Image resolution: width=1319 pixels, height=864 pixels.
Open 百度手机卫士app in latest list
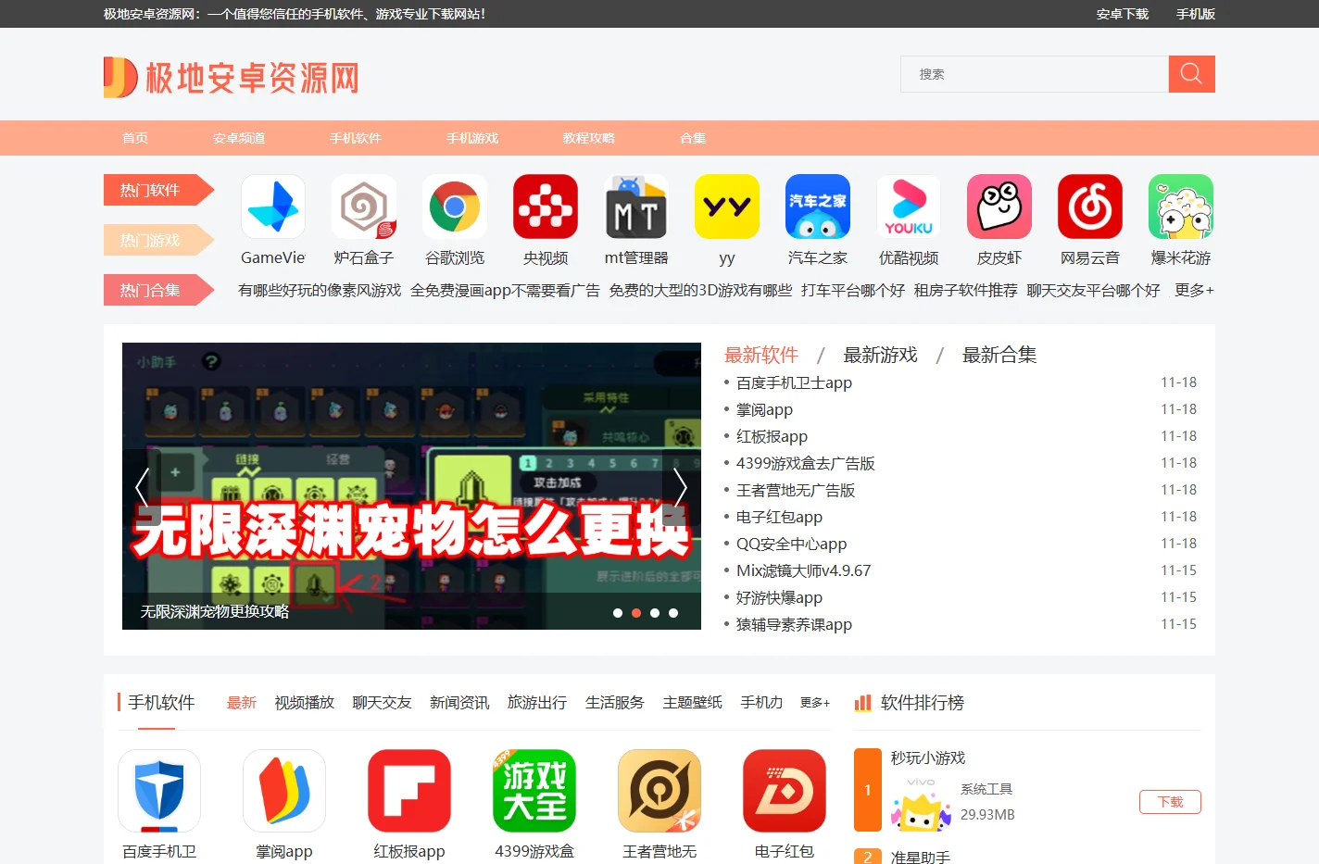(794, 382)
